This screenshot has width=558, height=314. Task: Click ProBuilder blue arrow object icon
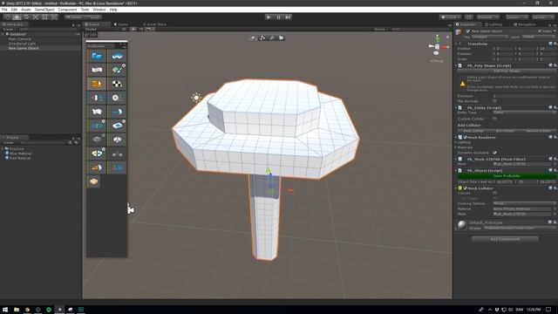click(117, 112)
